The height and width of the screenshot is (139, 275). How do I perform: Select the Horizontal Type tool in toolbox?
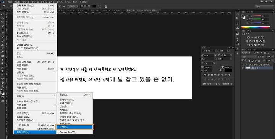pos(2,71)
